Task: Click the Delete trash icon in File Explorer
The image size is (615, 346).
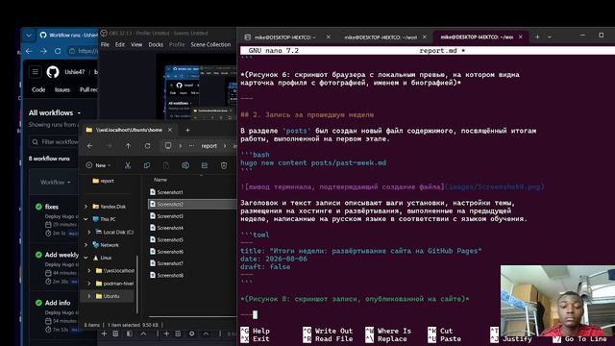Action: [x=224, y=165]
